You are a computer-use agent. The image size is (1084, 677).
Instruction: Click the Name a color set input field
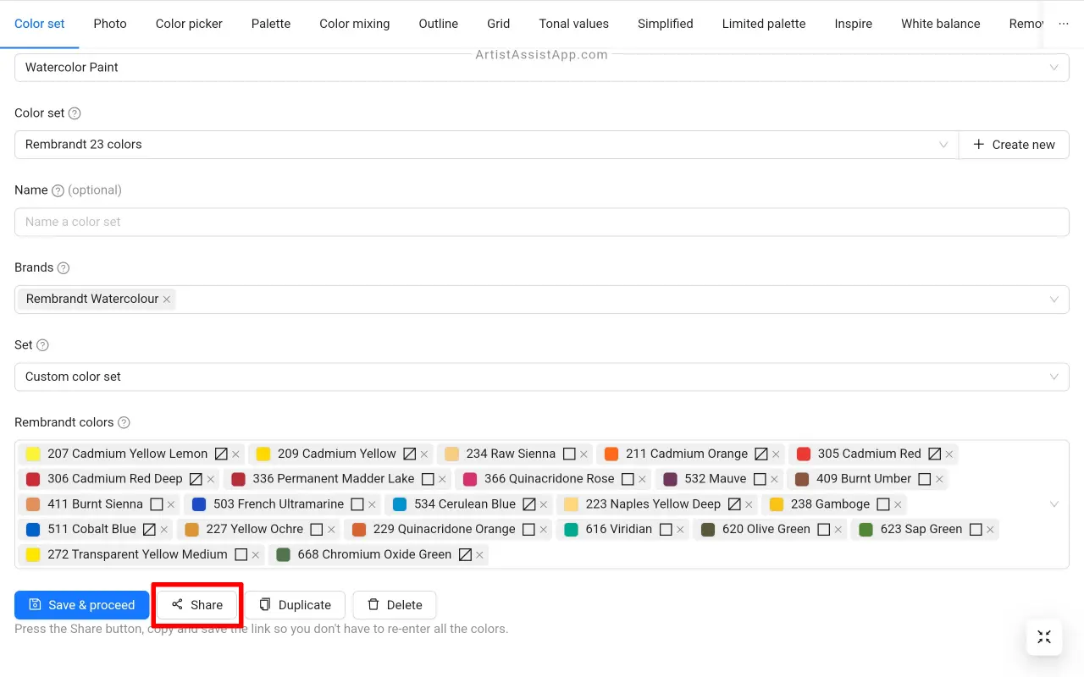542,223
